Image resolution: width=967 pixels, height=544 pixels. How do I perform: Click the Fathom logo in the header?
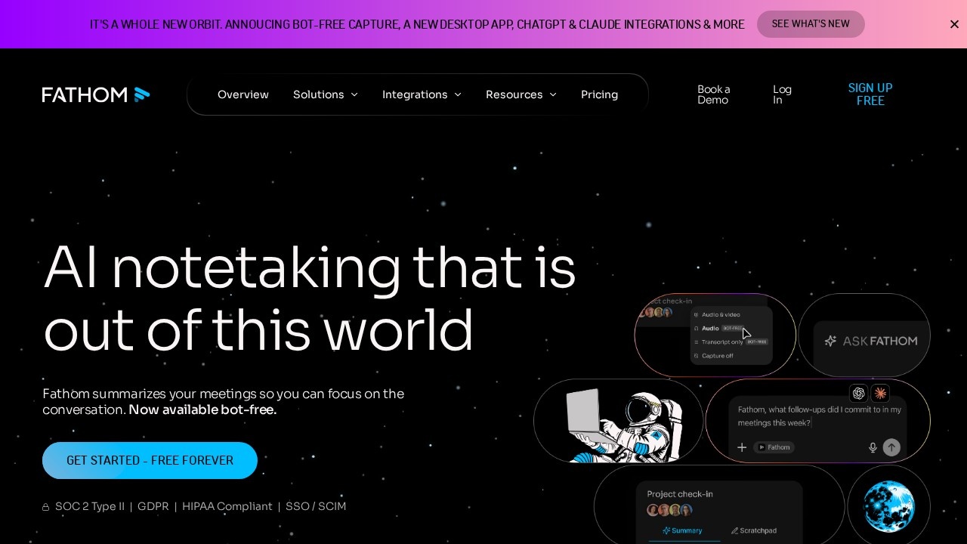[96, 94]
